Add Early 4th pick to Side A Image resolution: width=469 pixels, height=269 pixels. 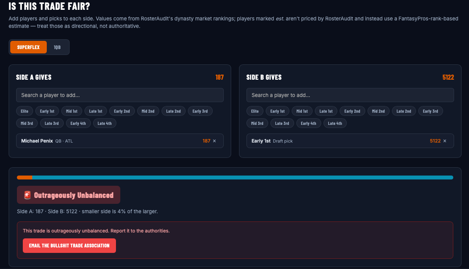[x=78, y=123]
